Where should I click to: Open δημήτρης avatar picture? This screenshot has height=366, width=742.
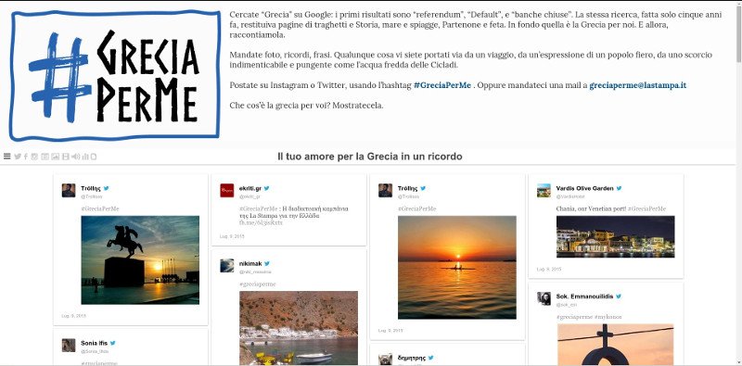tap(385, 360)
